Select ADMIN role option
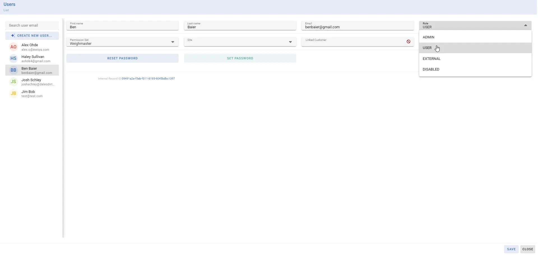This screenshot has width=538, height=255. [x=428, y=37]
